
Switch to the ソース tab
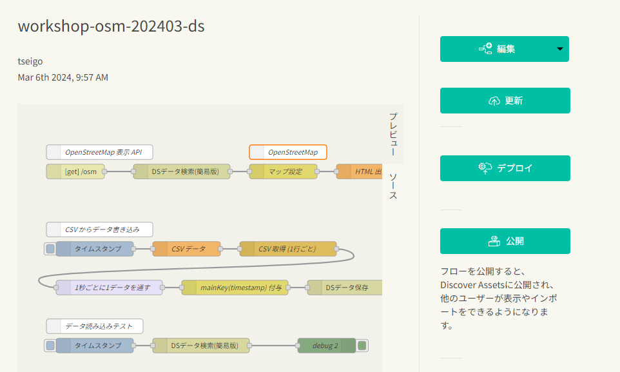pos(392,186)
